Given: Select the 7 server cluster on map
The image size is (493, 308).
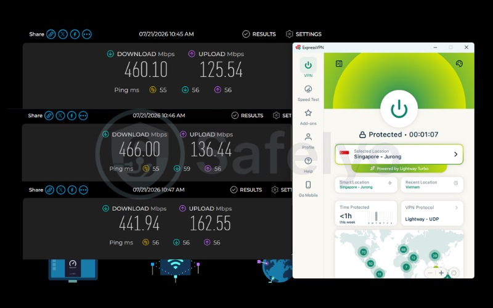Looking at the screenshot, I should click(x=406, y=267).
